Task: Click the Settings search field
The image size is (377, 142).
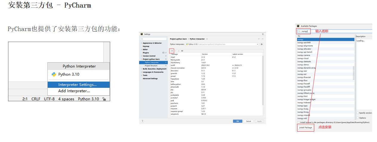Action: pos(154,39)
